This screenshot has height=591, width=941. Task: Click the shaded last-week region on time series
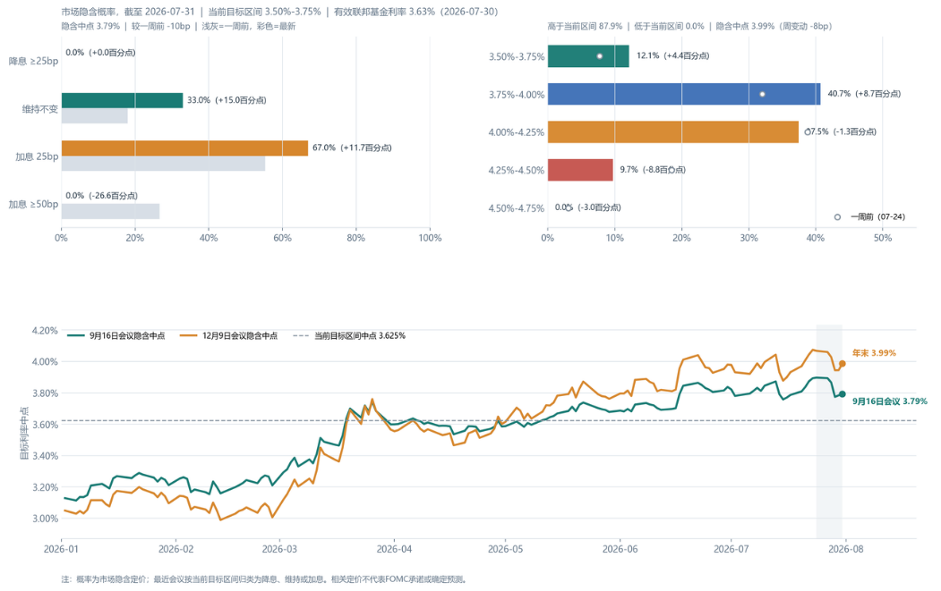(829, 432)
